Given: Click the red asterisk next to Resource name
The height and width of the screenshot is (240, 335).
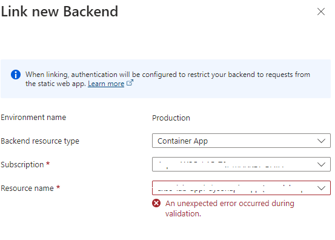Looking at the screenshot, I should pos(58,187).
